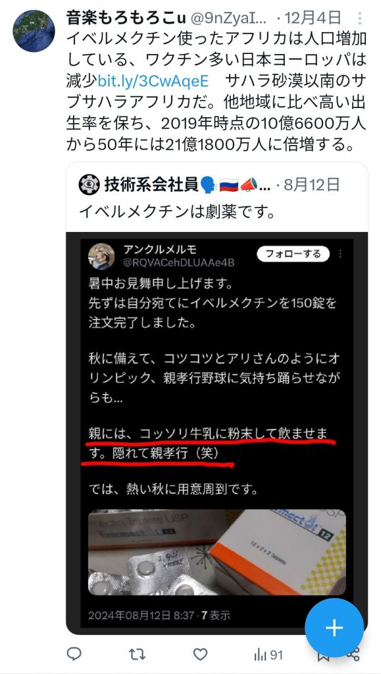Tap the blue compose plus button
The width and height of the screenshot is (381, 674).
(334, 628)
